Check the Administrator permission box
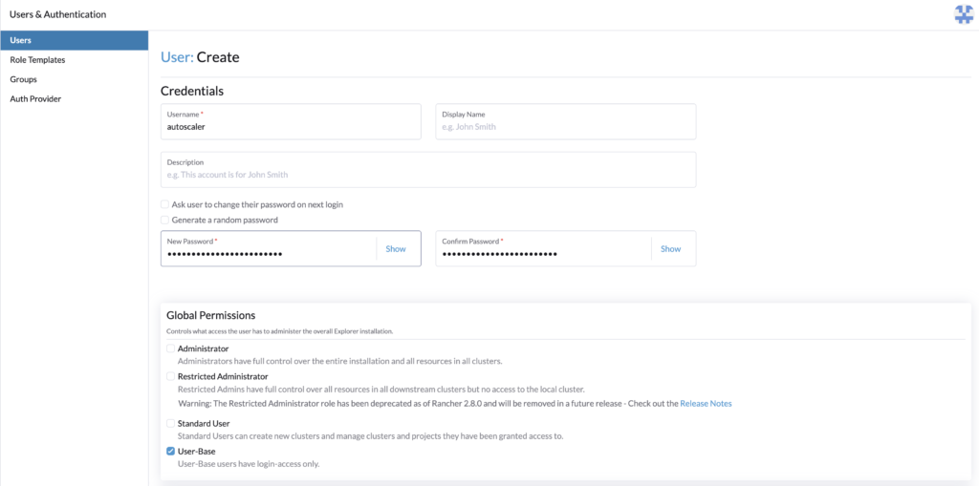979x486 pixels. (x=170, y=349)
